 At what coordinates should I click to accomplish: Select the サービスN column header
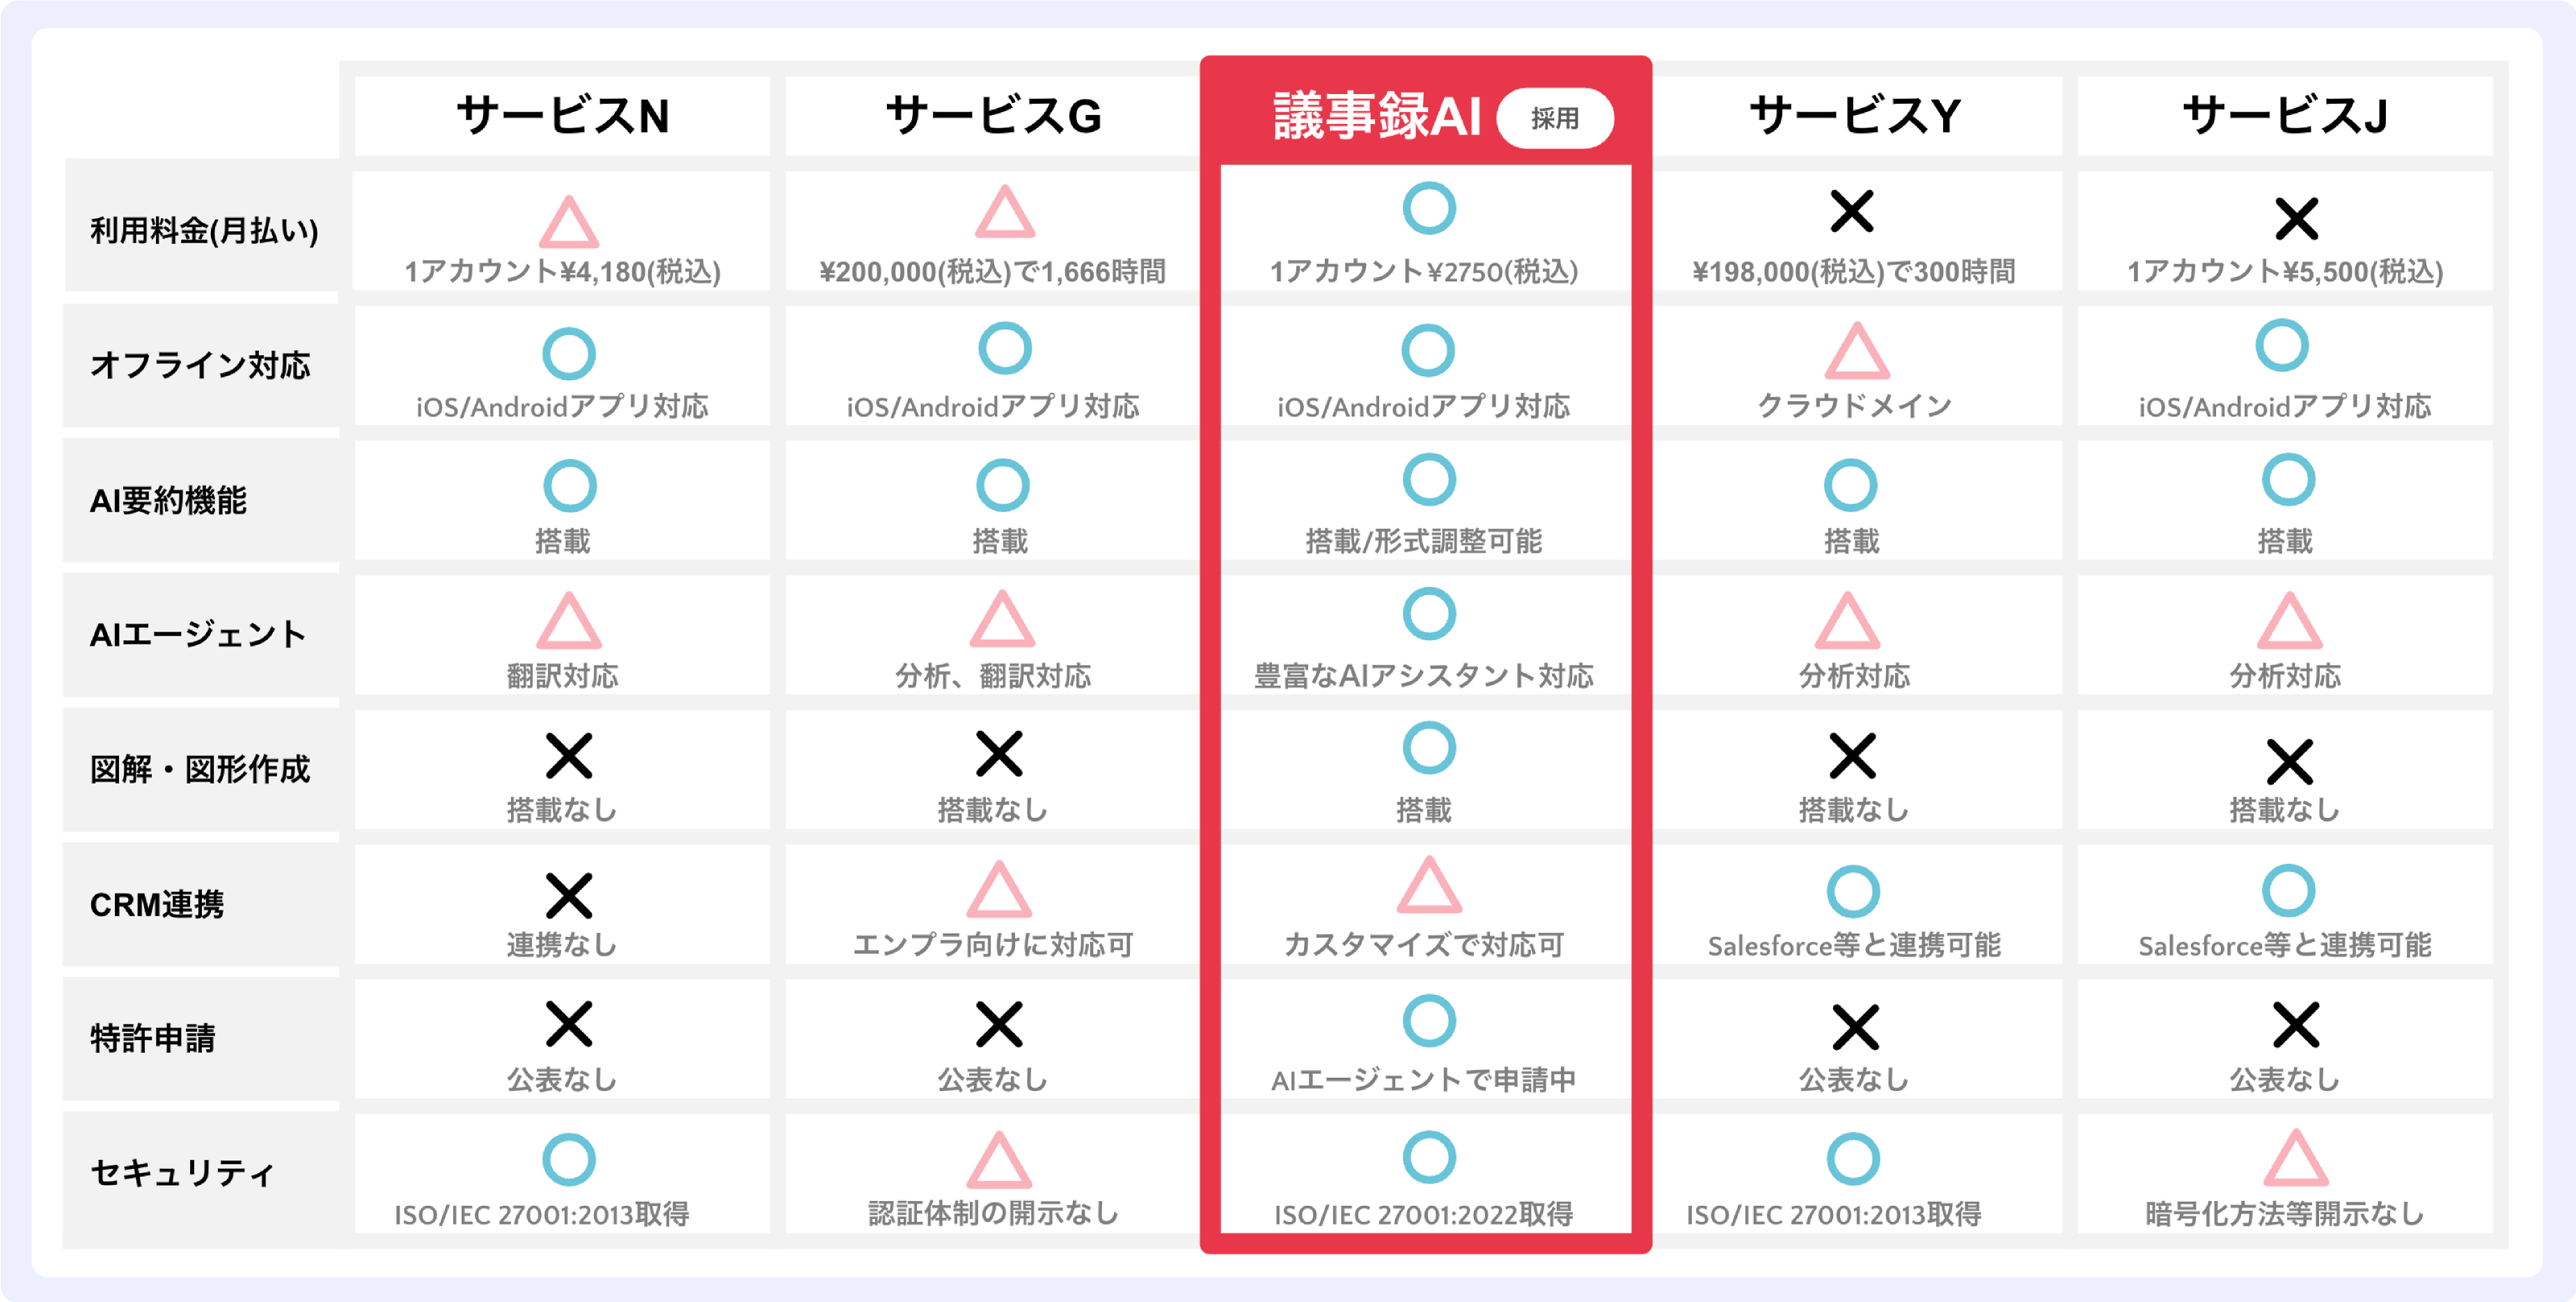562,116
